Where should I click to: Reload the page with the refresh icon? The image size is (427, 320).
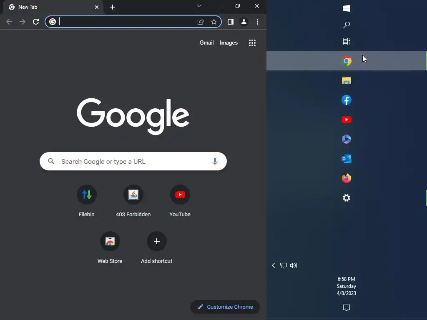point(36,22)
